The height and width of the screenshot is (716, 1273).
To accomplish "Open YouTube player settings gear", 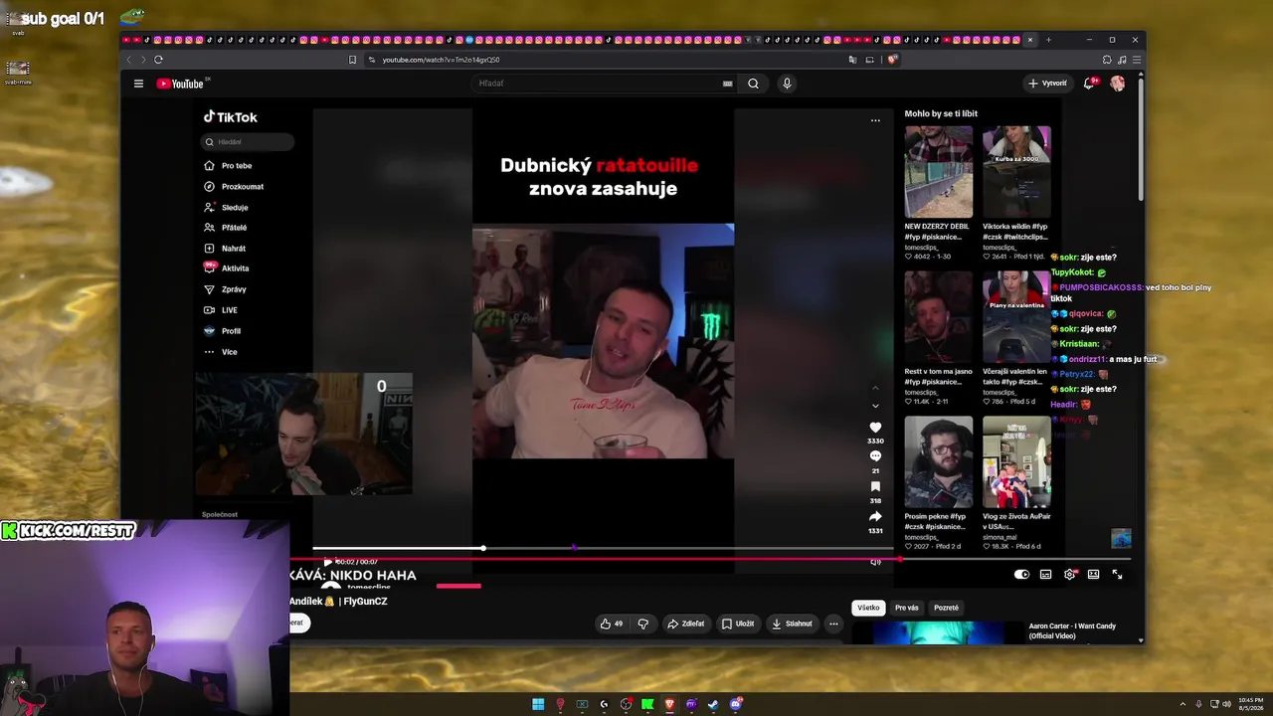I will click(x=1069, y=574).
